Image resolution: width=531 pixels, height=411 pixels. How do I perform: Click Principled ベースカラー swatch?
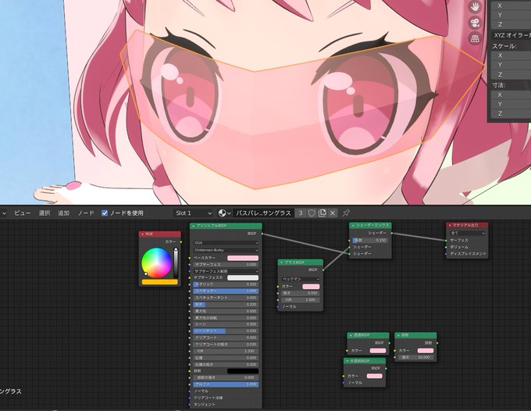[x=243, y=258]
